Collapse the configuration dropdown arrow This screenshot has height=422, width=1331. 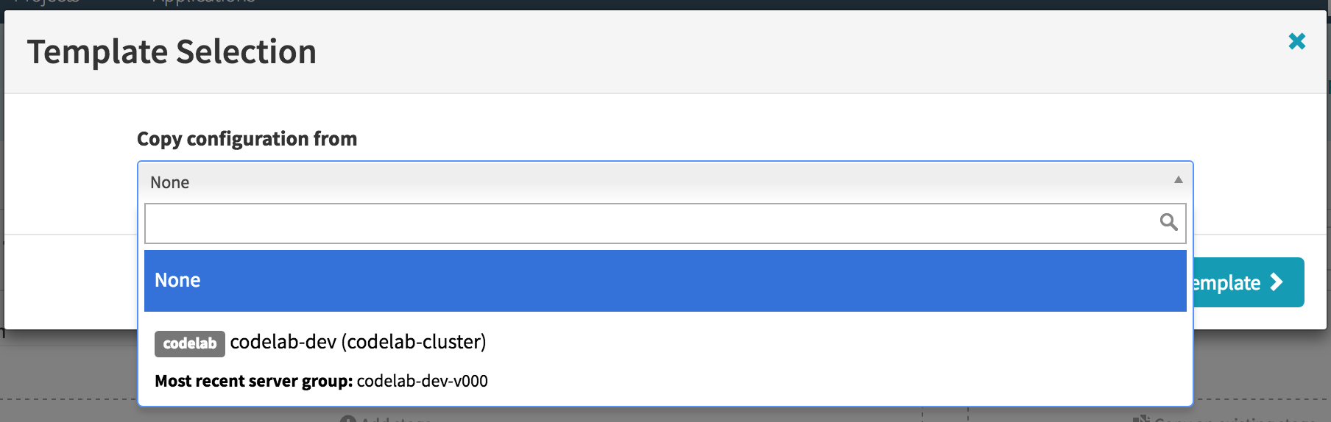(x=1178, y=180)
